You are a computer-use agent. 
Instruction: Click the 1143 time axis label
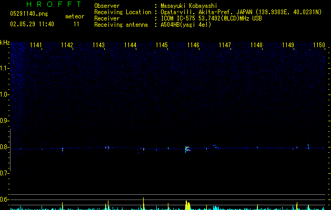(98, 45)
